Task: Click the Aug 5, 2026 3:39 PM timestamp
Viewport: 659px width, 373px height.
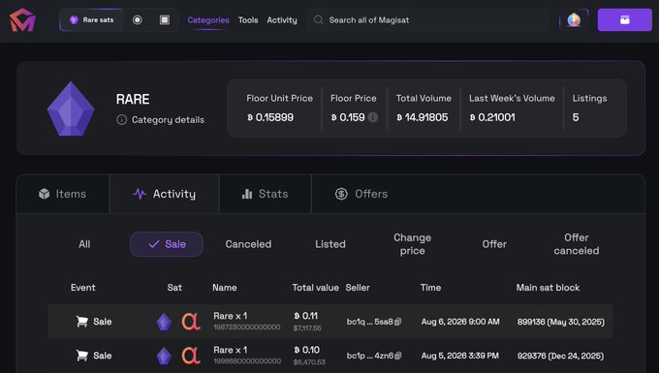Action: [x=459, y=356]
